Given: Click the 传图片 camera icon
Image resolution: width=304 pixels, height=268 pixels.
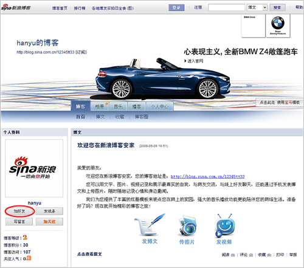Looking at the screenshot, I should [x=187, y=225].
